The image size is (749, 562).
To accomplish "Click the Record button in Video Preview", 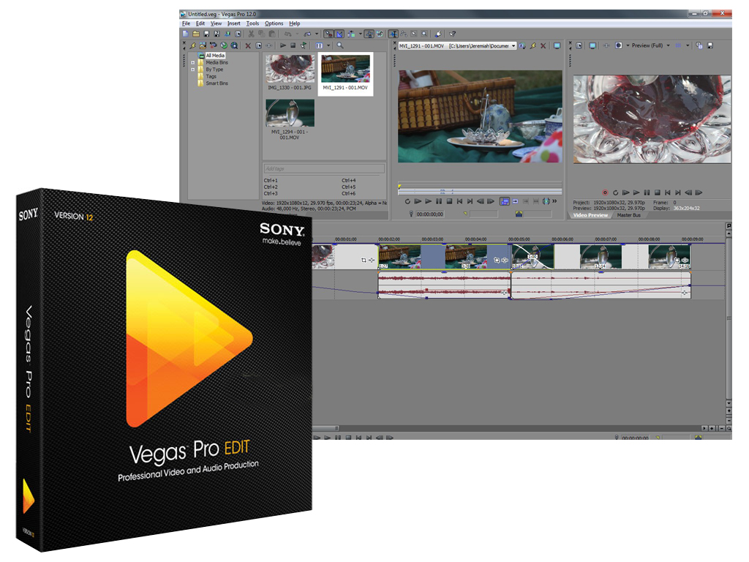I will [x=605, y=192].
